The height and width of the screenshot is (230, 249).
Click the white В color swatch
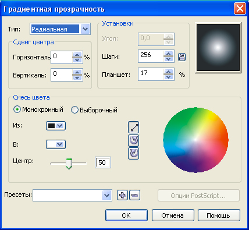[x=51, y=144]
